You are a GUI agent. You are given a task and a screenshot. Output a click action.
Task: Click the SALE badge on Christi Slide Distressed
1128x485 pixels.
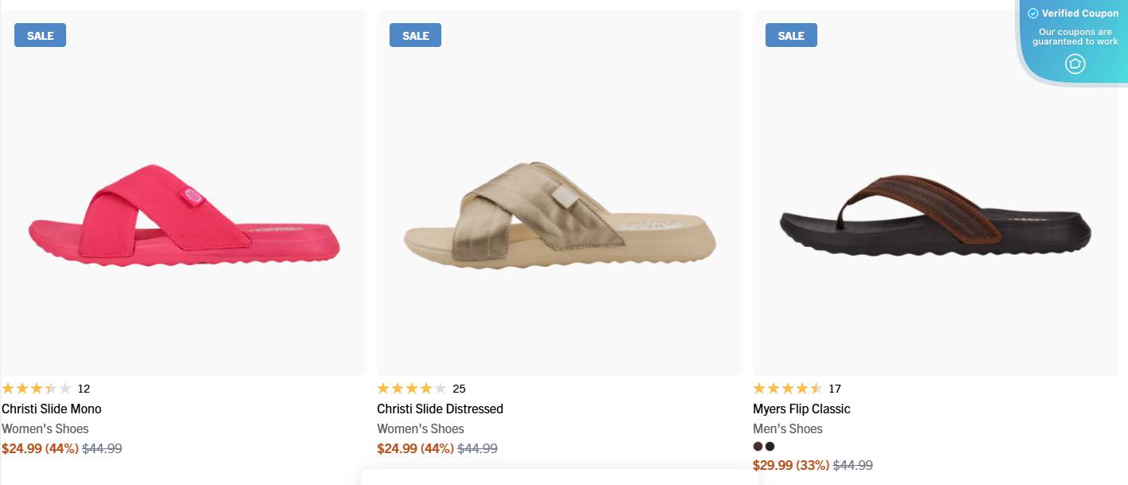[x=415, y=34]
